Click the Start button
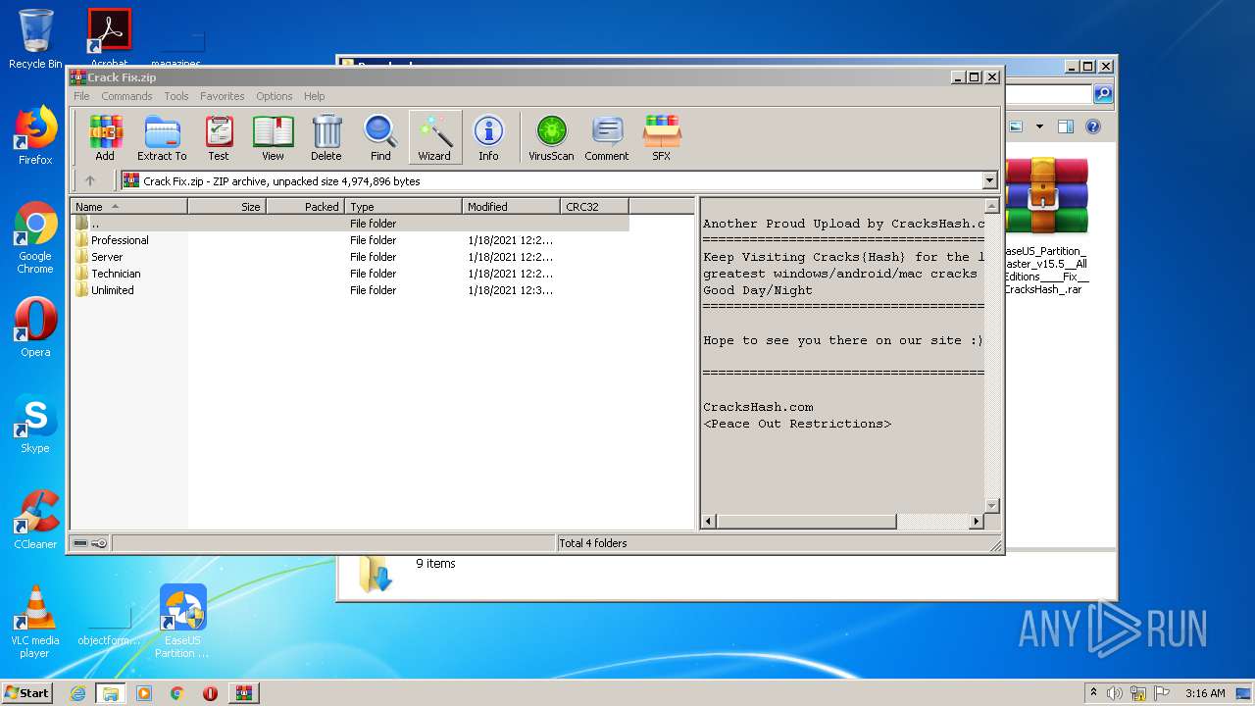The image size is (1255, 706). pos(27,692)
